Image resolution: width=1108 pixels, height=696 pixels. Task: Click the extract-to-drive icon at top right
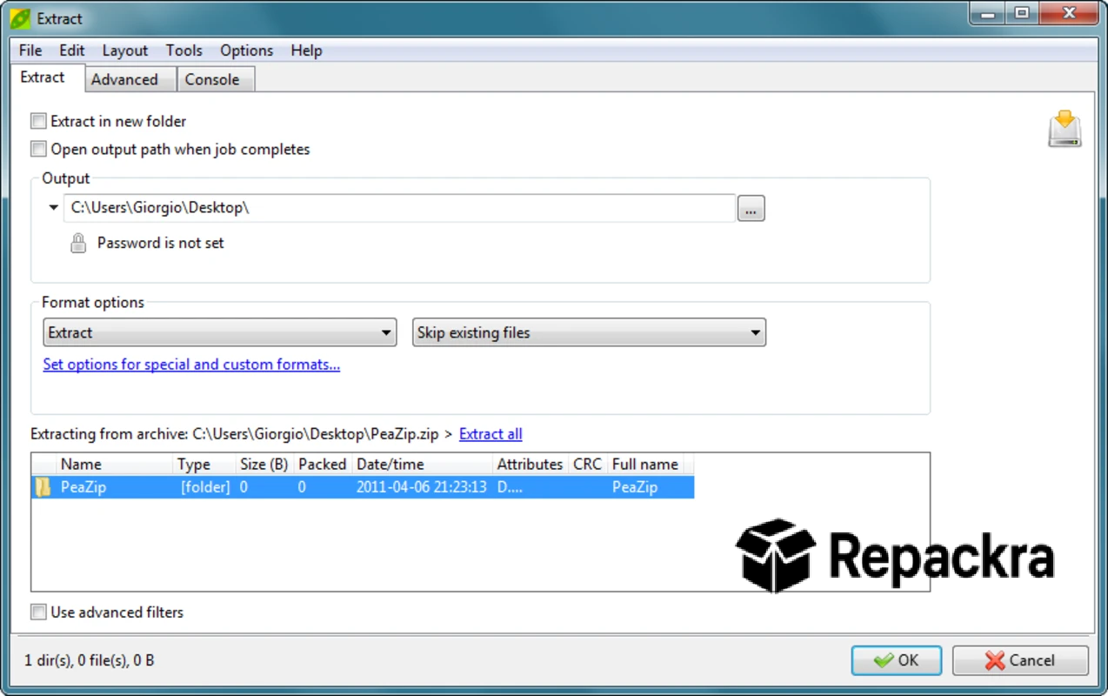click(x=1065, y=129)
